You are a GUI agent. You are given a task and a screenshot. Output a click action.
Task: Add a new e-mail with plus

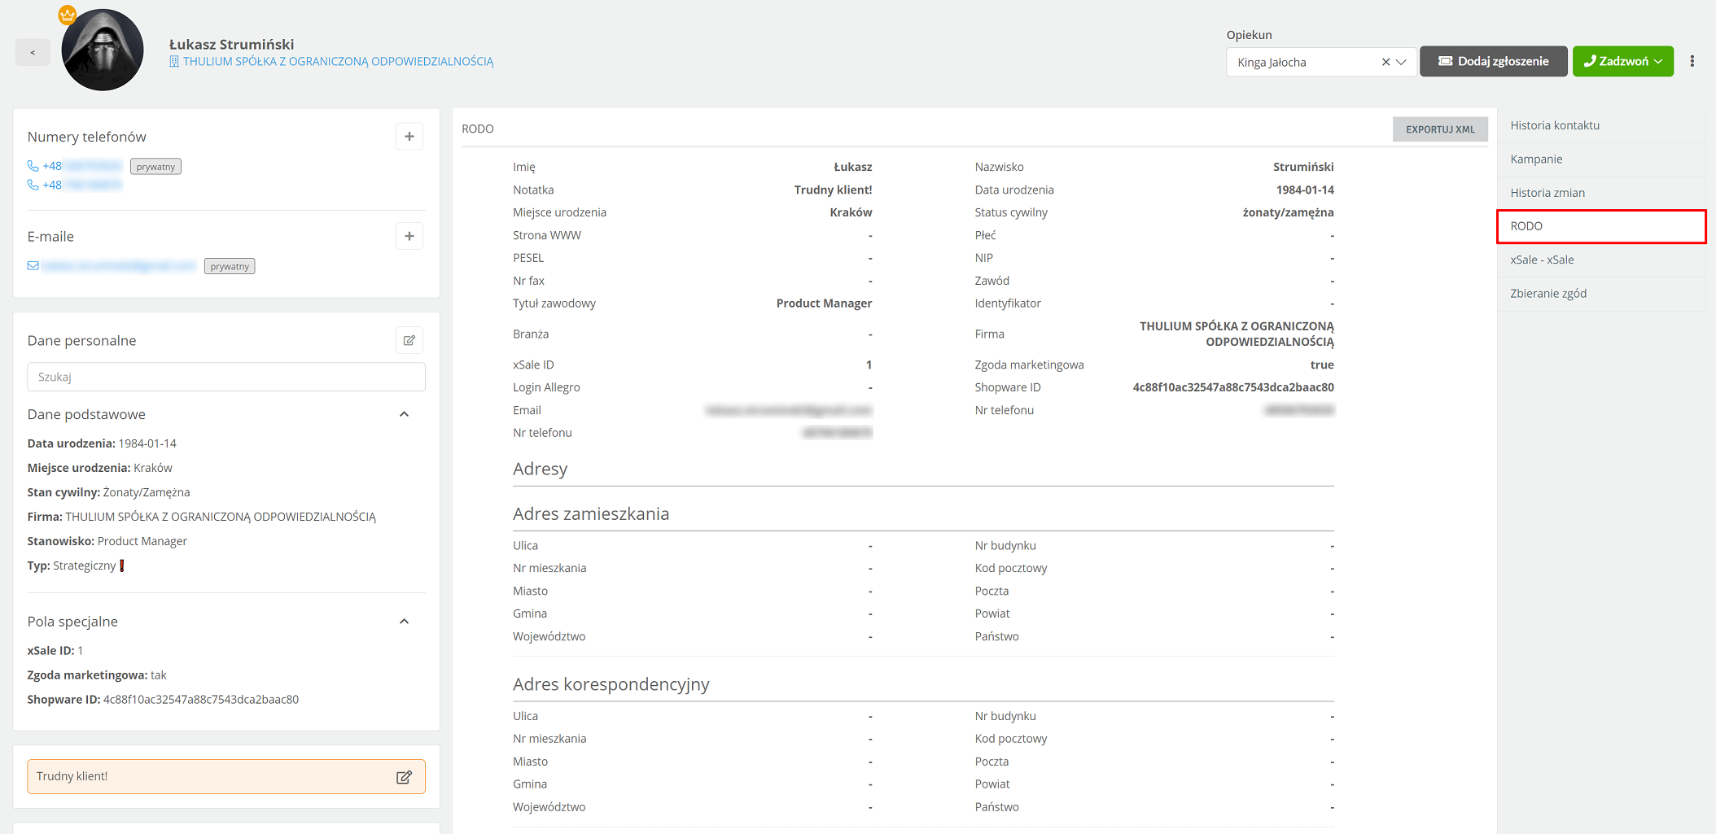click(x=409, y=236)
